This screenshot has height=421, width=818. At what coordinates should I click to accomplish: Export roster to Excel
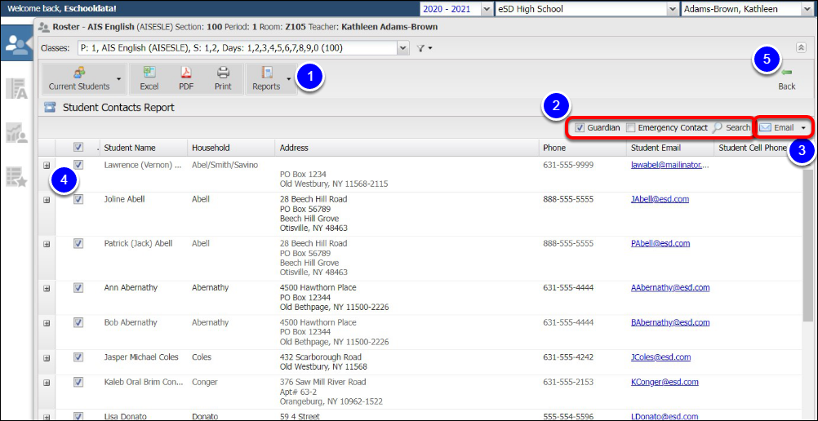[149, 79]
